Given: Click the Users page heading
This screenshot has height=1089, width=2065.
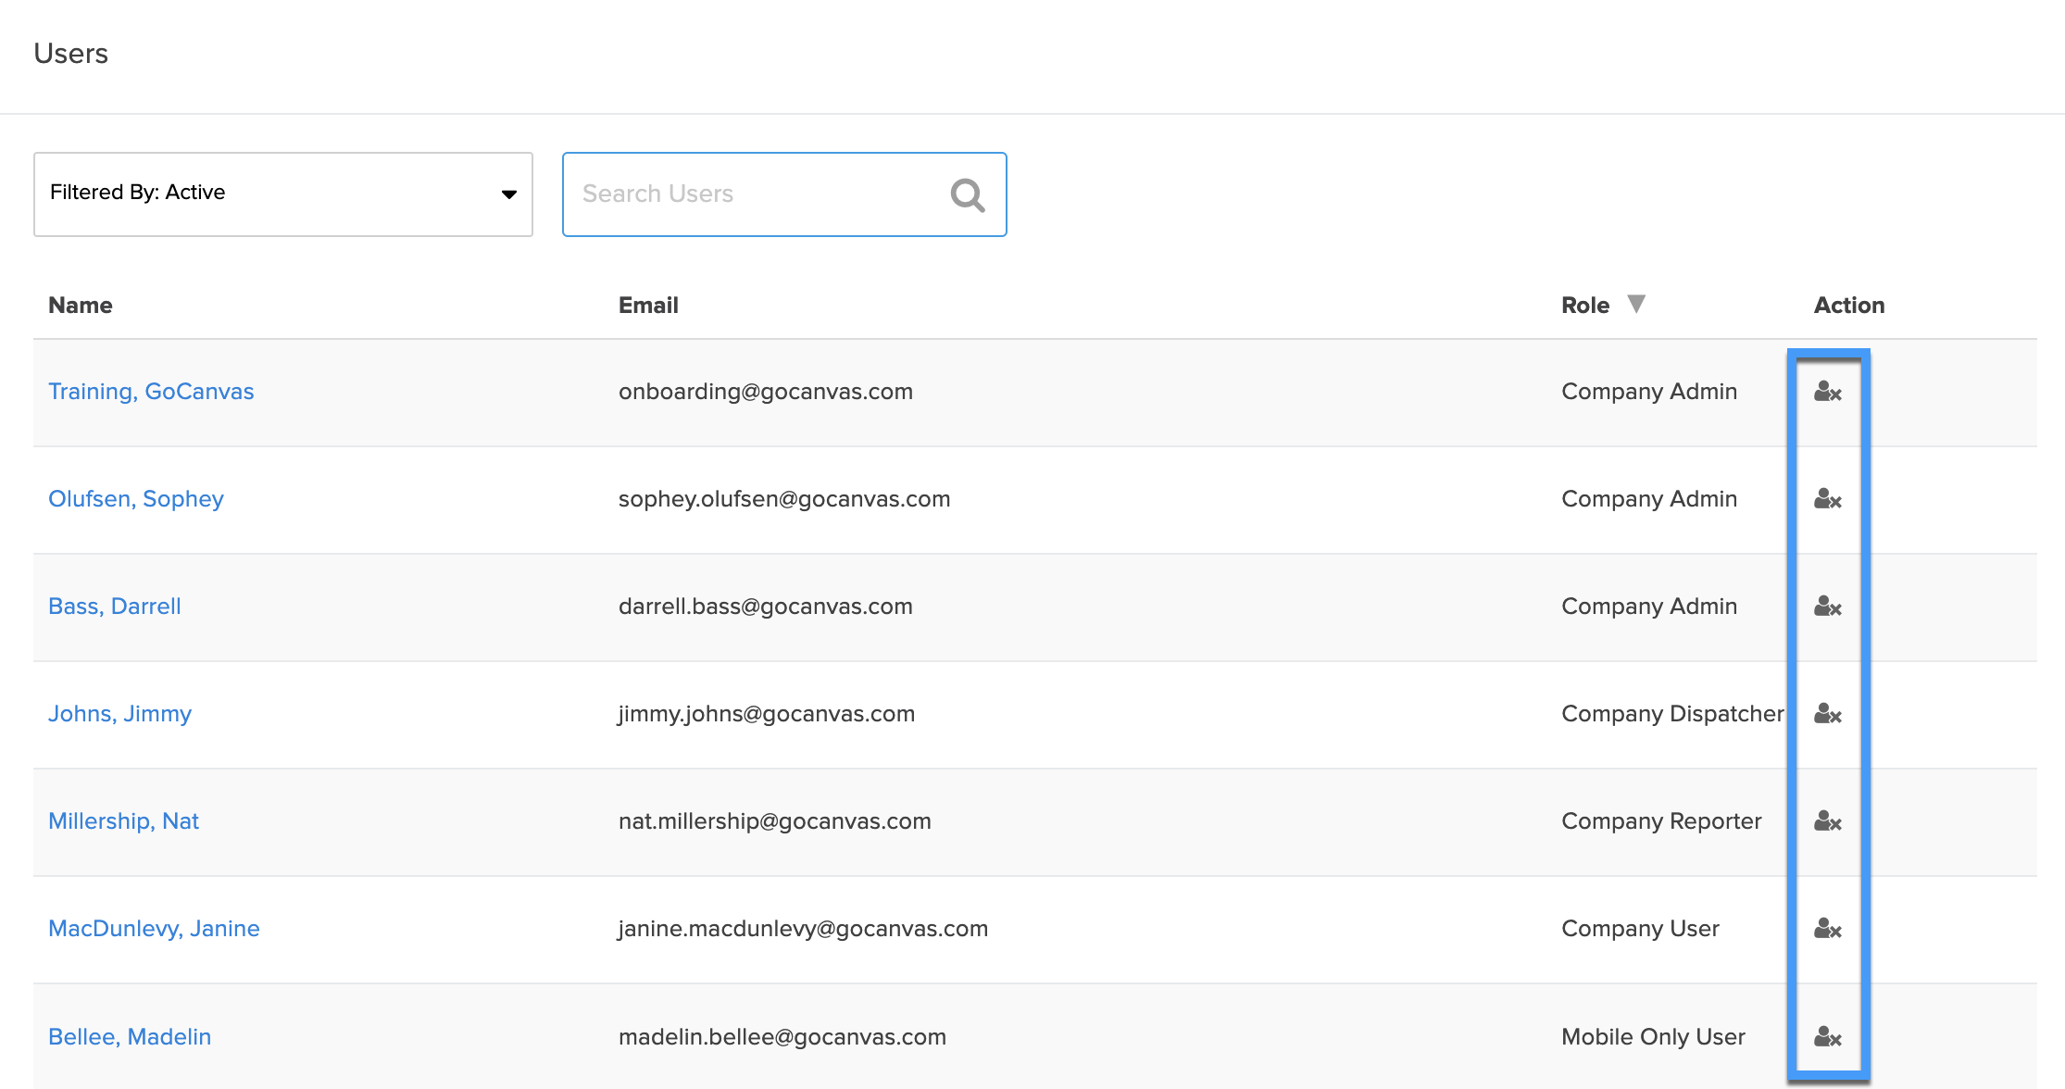Looking at the screenshot, I should coord(71,54).
